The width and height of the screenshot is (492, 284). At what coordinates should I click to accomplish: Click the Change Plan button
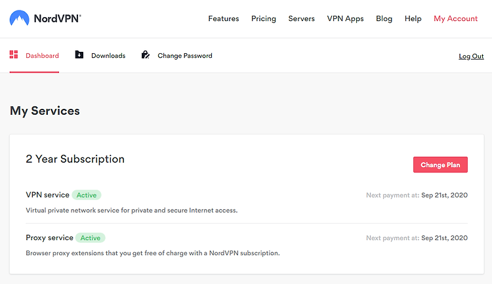coord(440,165)
